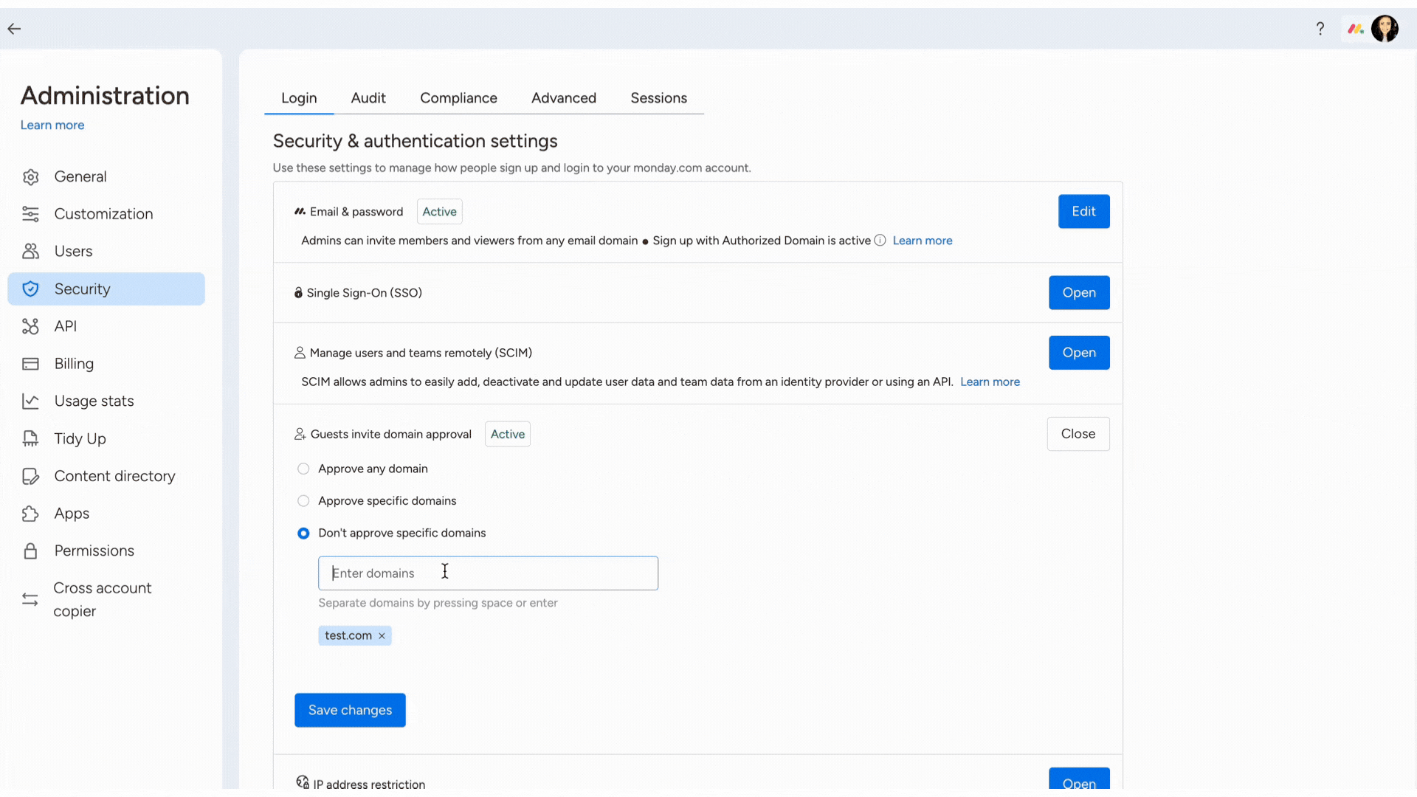Open the SCIM management panel
The height and width of the screenshot is (797, 1417).
point(1078,352)
